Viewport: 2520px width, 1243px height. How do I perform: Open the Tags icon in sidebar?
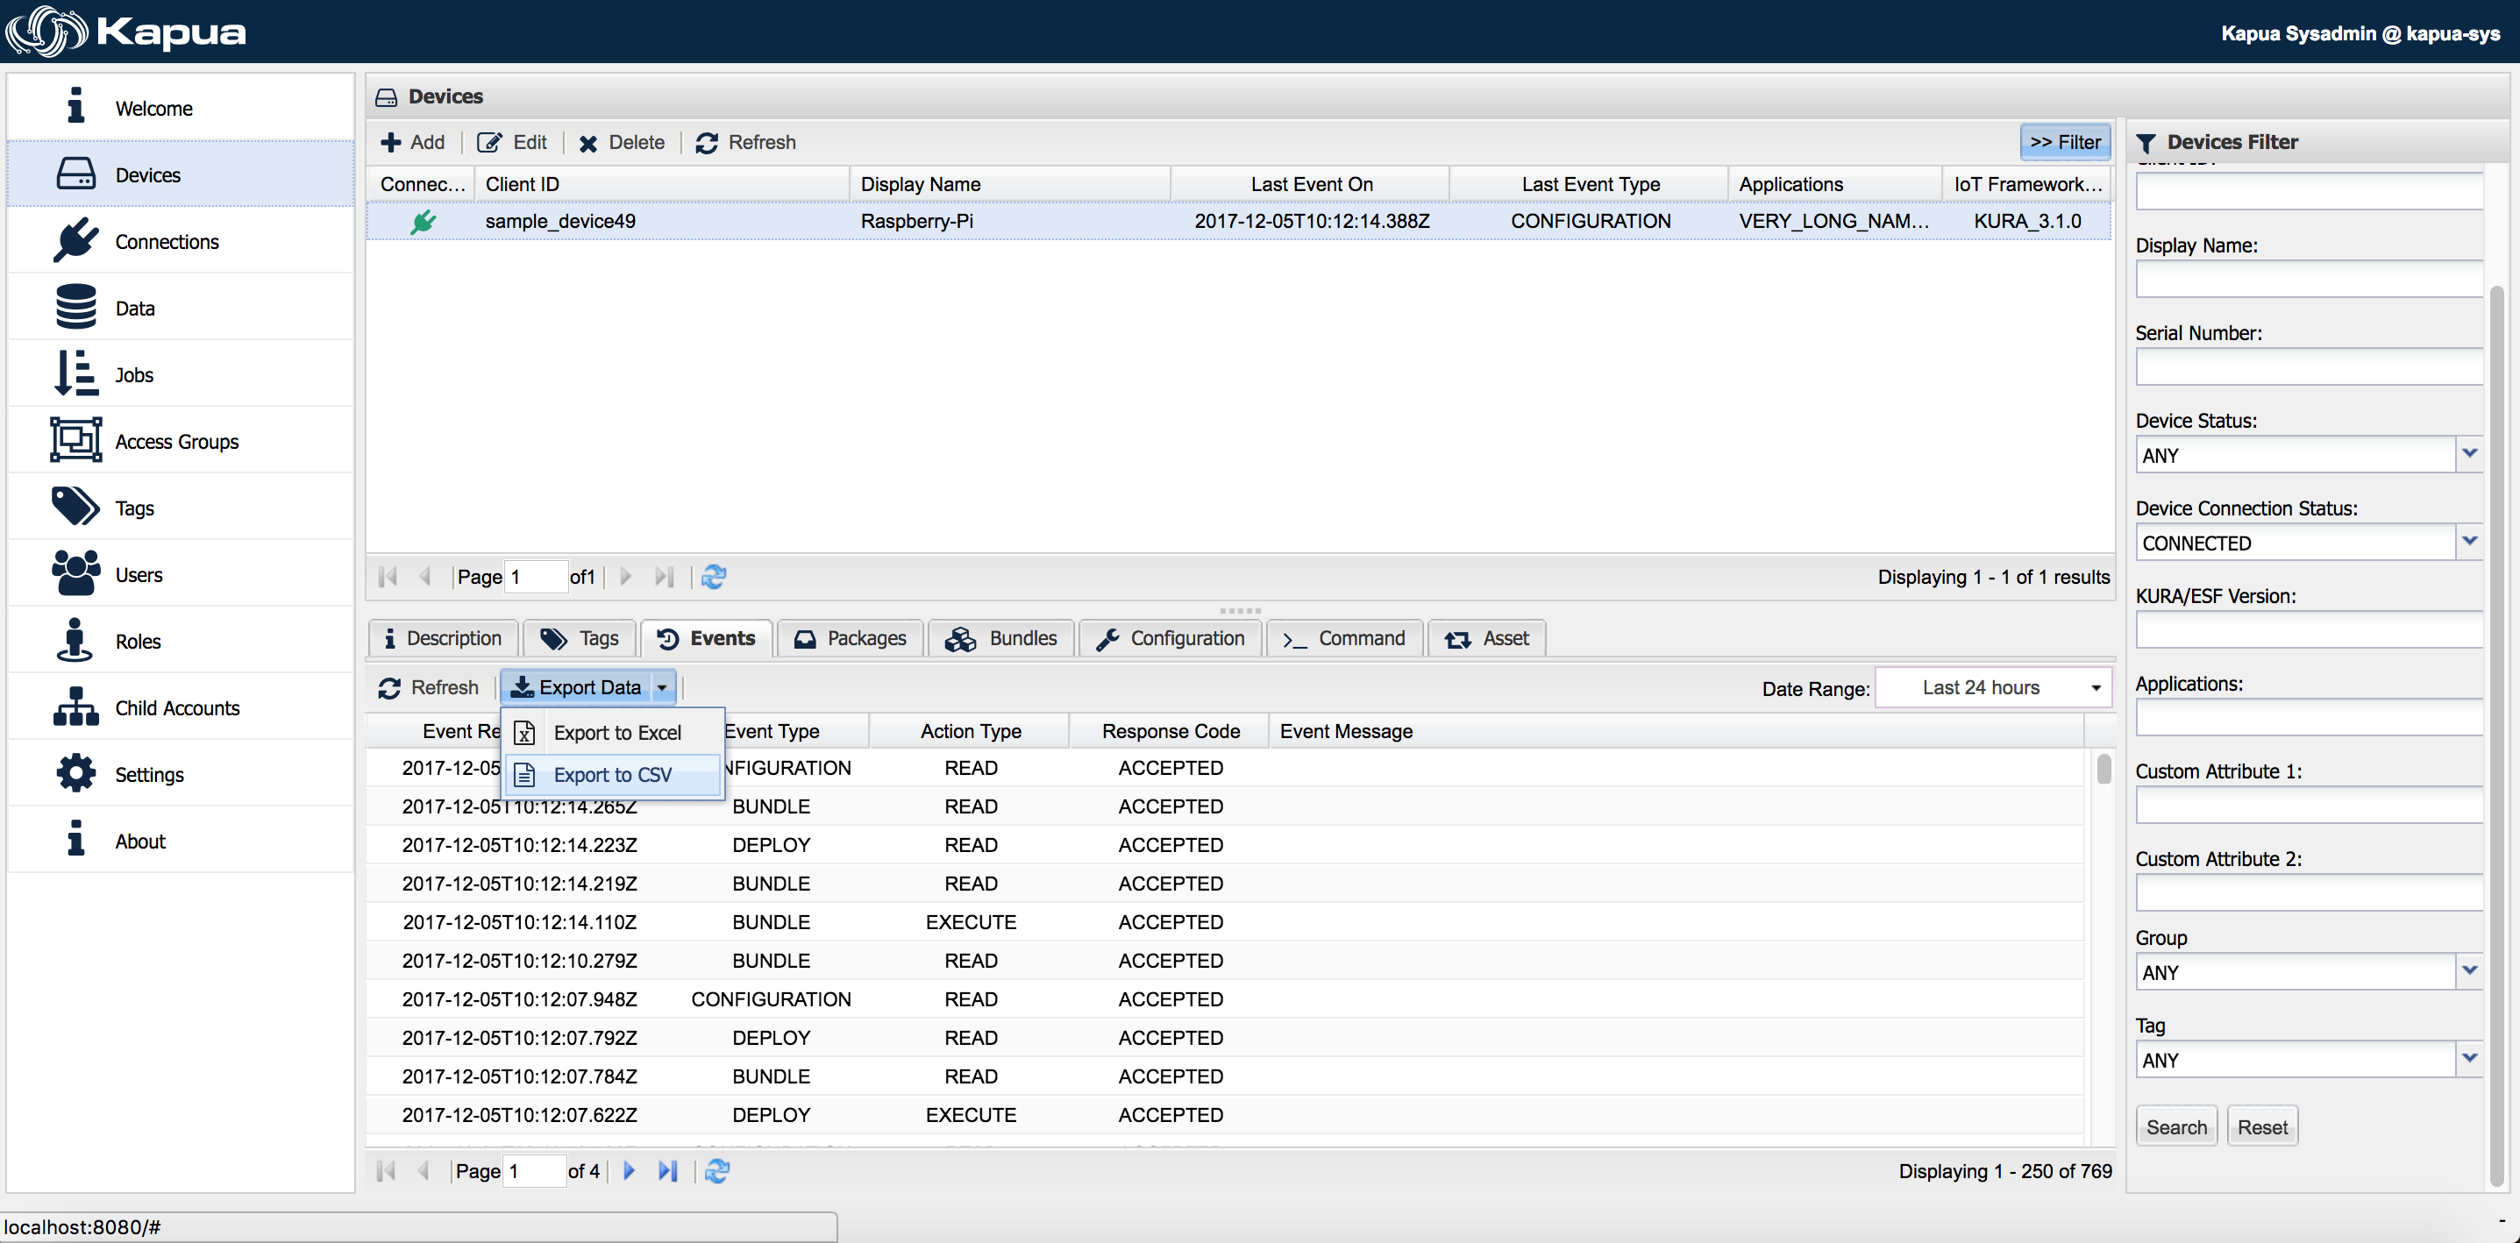pyautogui.click(x=76, y=507)
